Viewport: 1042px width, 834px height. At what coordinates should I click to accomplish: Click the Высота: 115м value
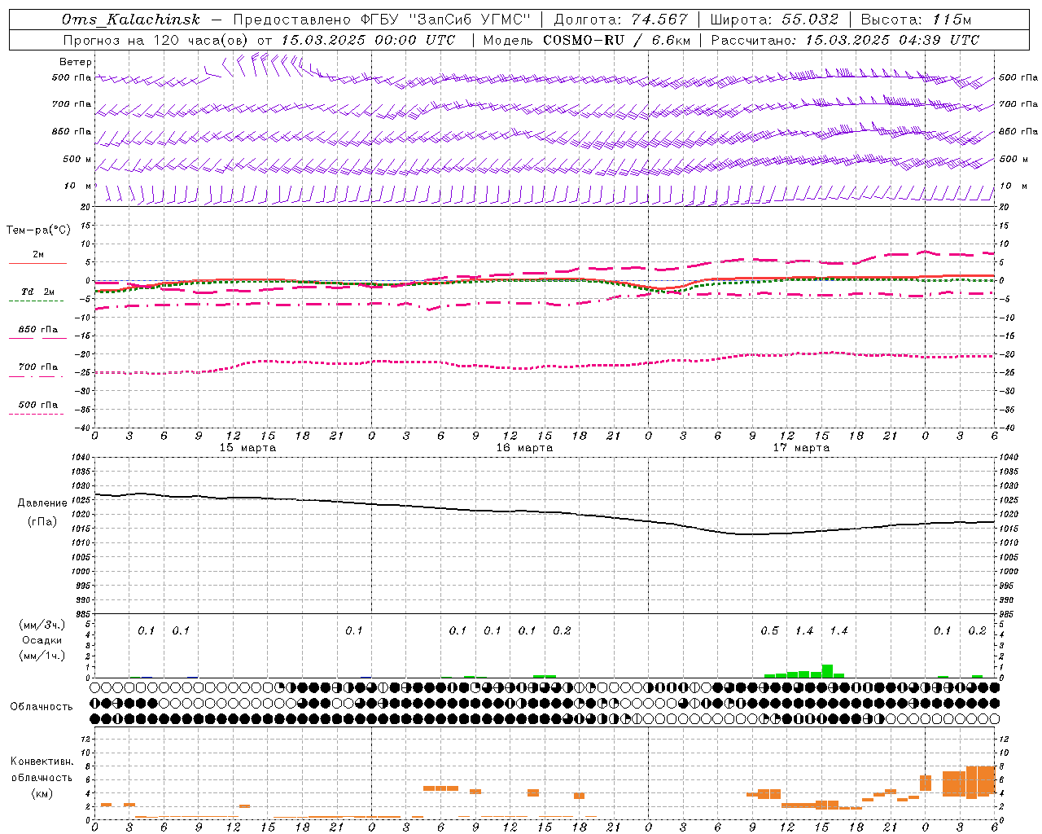(x=916, y=20)
